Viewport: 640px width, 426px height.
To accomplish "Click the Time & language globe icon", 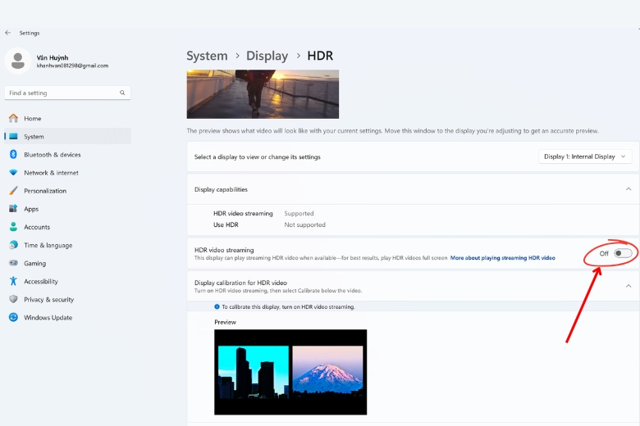I will coord(13,245).
